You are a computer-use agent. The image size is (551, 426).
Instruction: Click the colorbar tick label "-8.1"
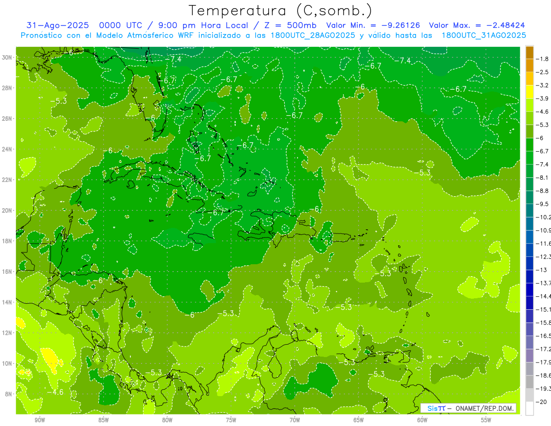tap(542, 177)
